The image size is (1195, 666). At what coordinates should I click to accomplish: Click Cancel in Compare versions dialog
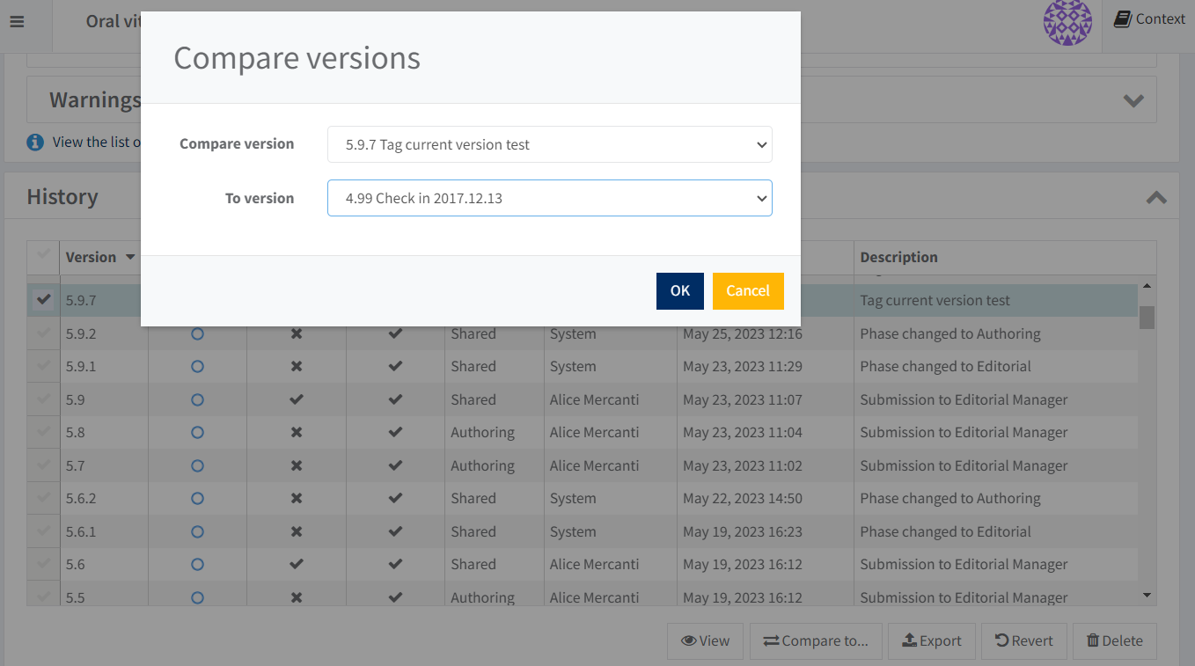point(747,291)
